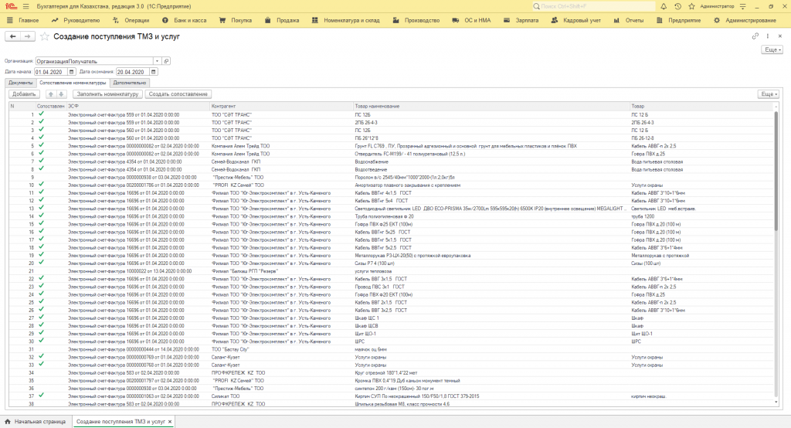Click the Дата начала input field
Screen dimensions: 791x428
point(51,72)
